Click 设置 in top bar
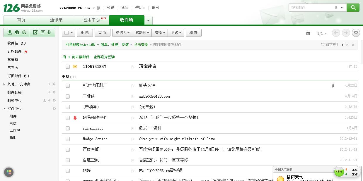The image size is (363, 181). tap(111, 8)
